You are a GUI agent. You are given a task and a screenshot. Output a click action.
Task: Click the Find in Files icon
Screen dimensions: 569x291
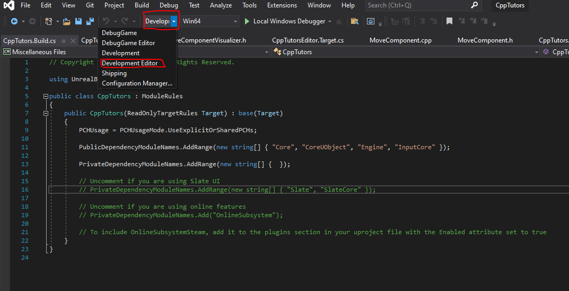pos(354,21)
